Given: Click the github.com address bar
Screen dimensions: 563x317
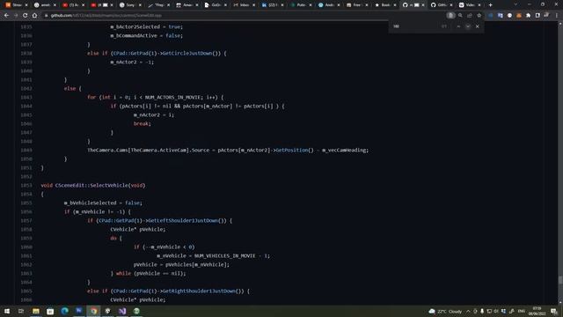Looking at the screenshot, I should [x=245, y=16].
